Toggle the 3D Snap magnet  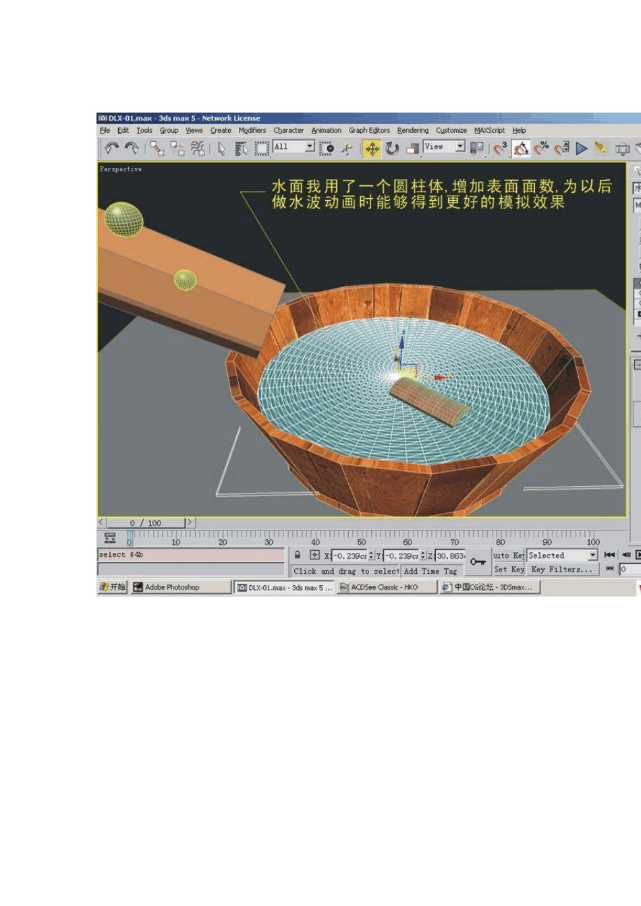tap(499, 148)
